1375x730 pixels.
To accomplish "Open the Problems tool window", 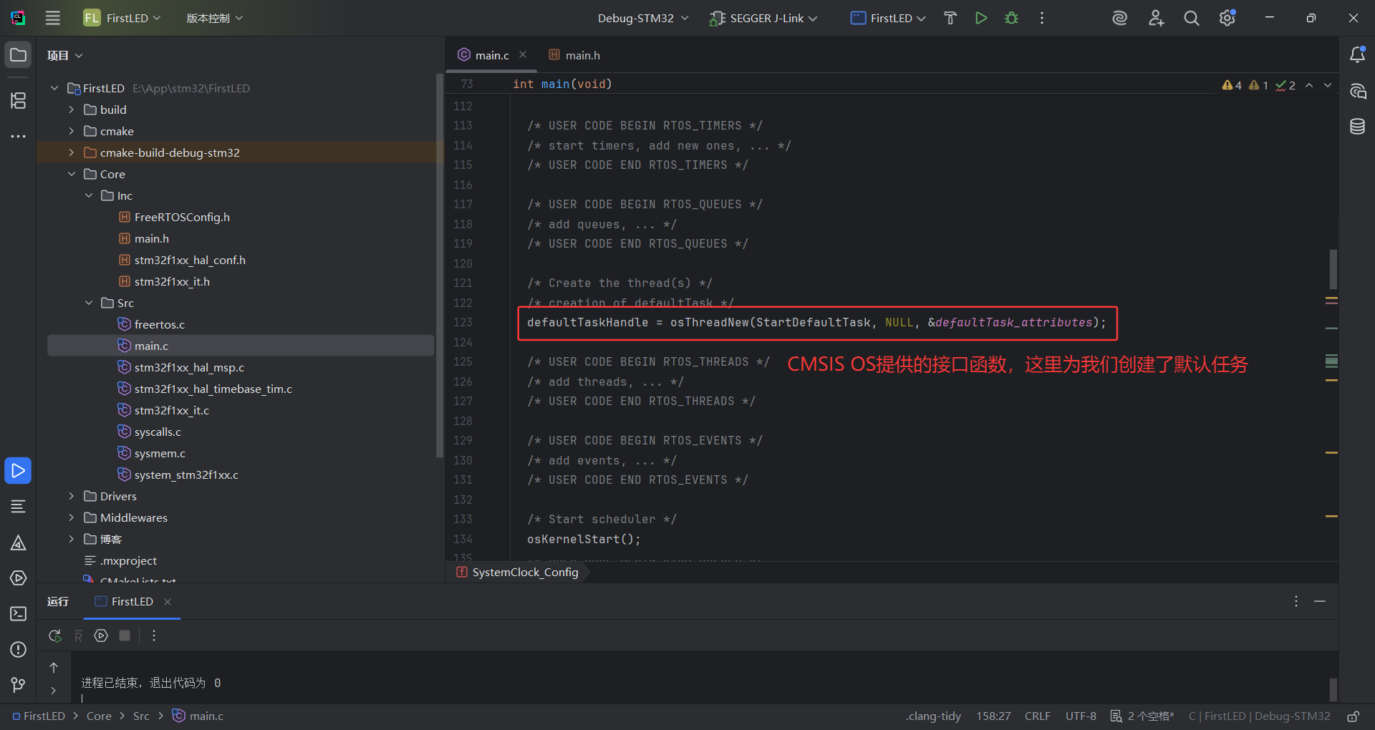I will click(x=19, y=650).
